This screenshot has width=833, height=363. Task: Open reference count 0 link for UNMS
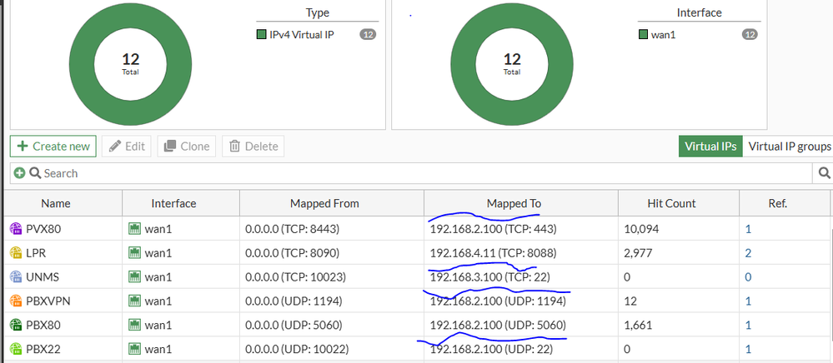(x=748, y=277)
